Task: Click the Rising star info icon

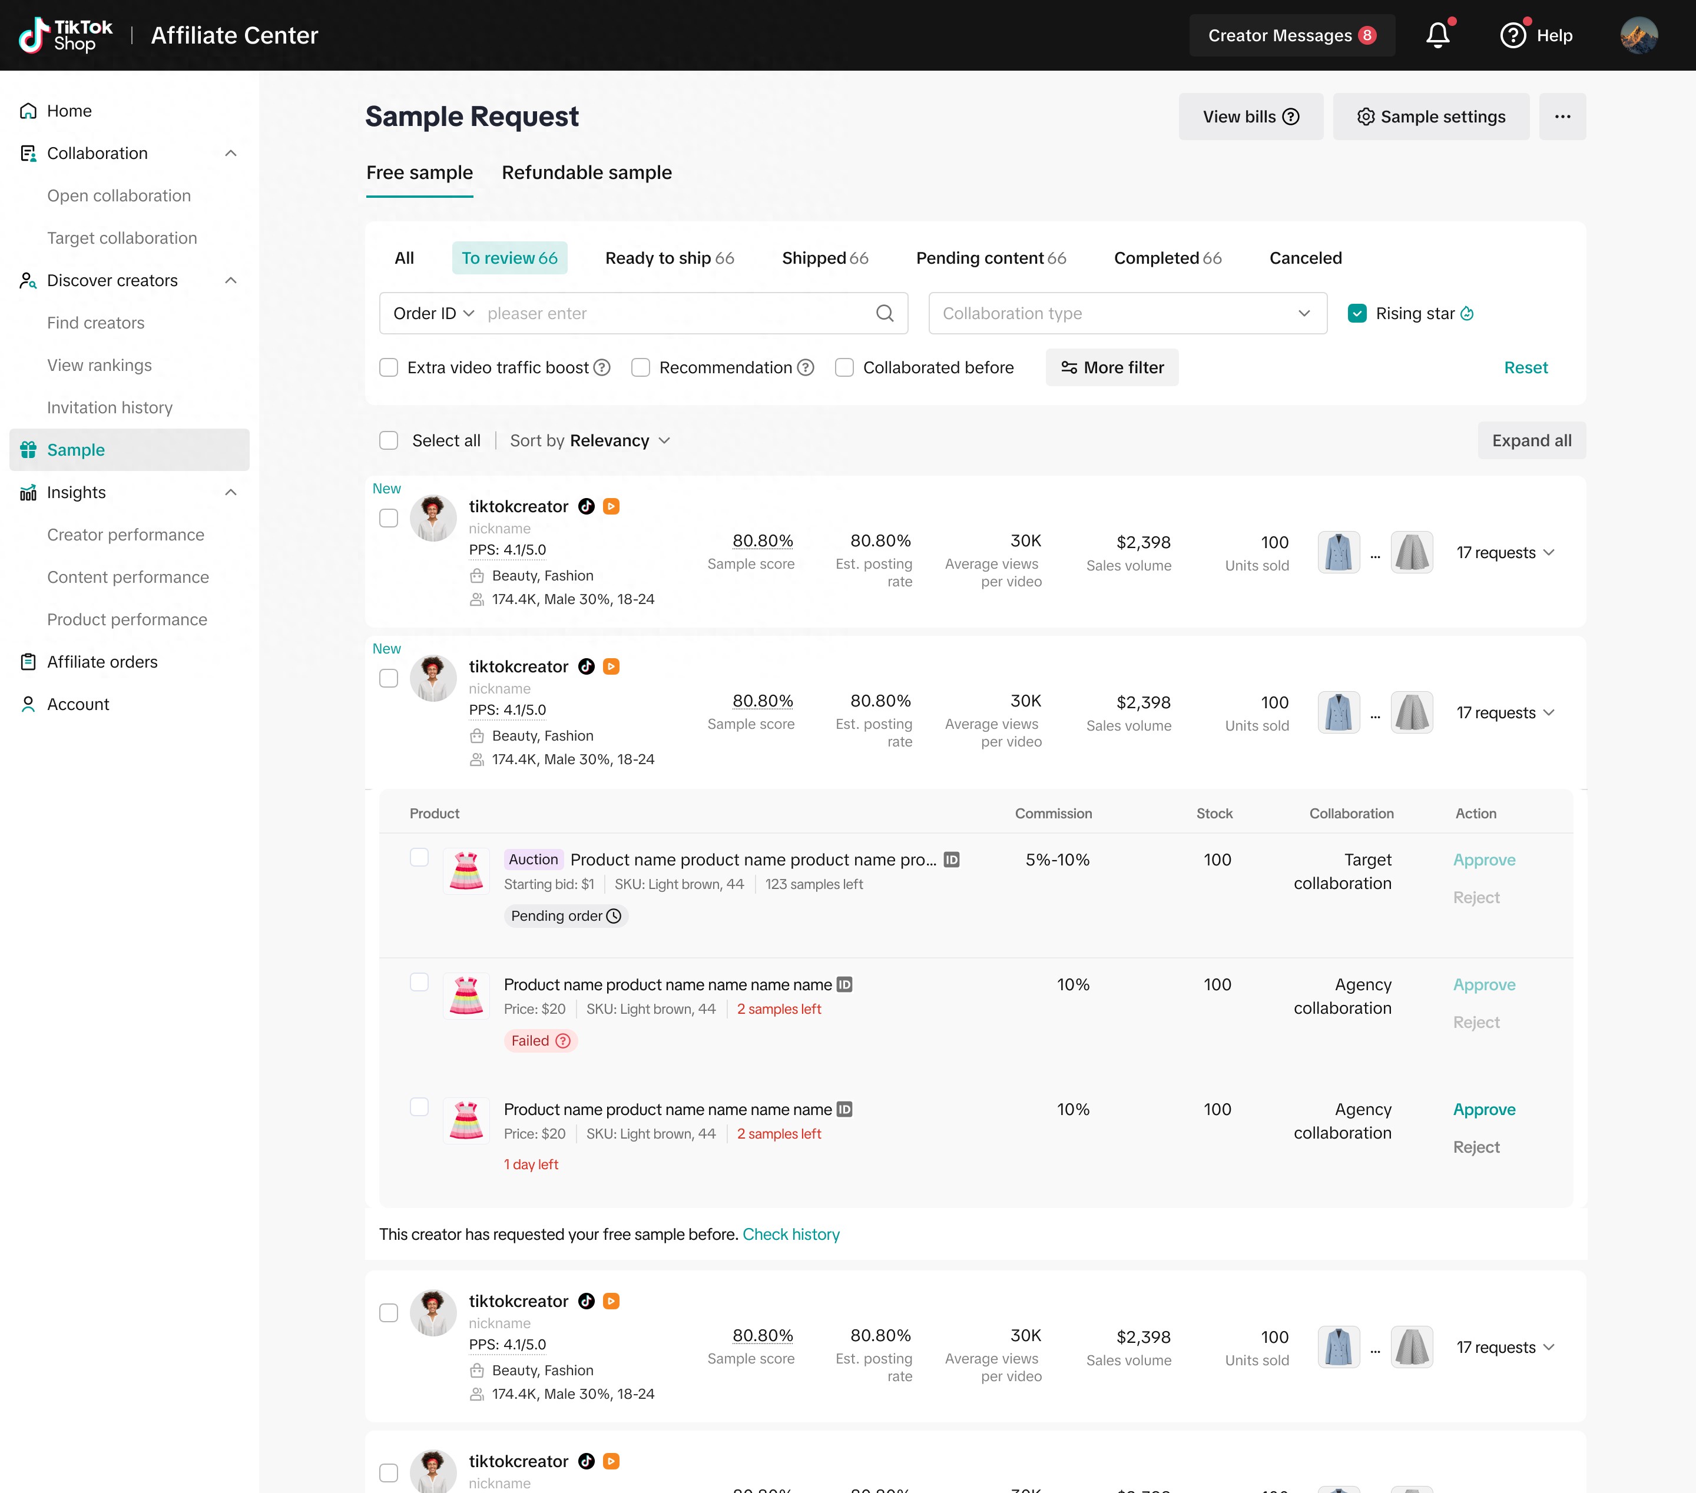Action: [1467, 313]
